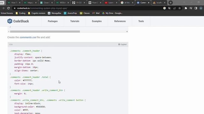Click the Copied clipboard icon in the CSS block

[119, 44]
